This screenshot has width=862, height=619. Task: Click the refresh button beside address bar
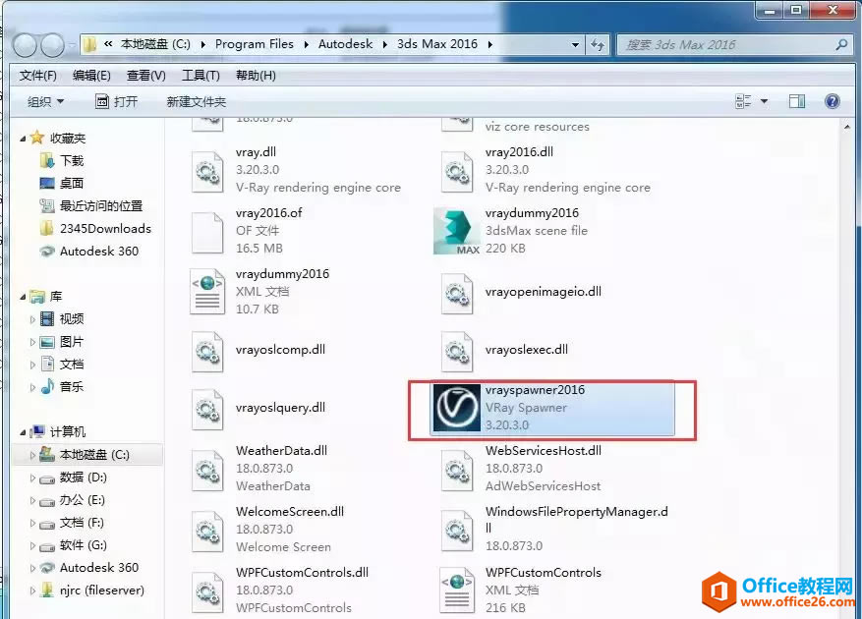pyautogui.click(x=598, y=44)
